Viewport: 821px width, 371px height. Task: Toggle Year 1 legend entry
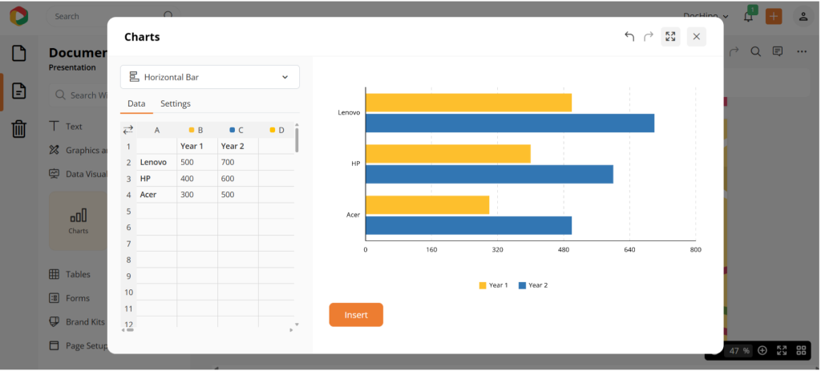[x=493, y=285]
